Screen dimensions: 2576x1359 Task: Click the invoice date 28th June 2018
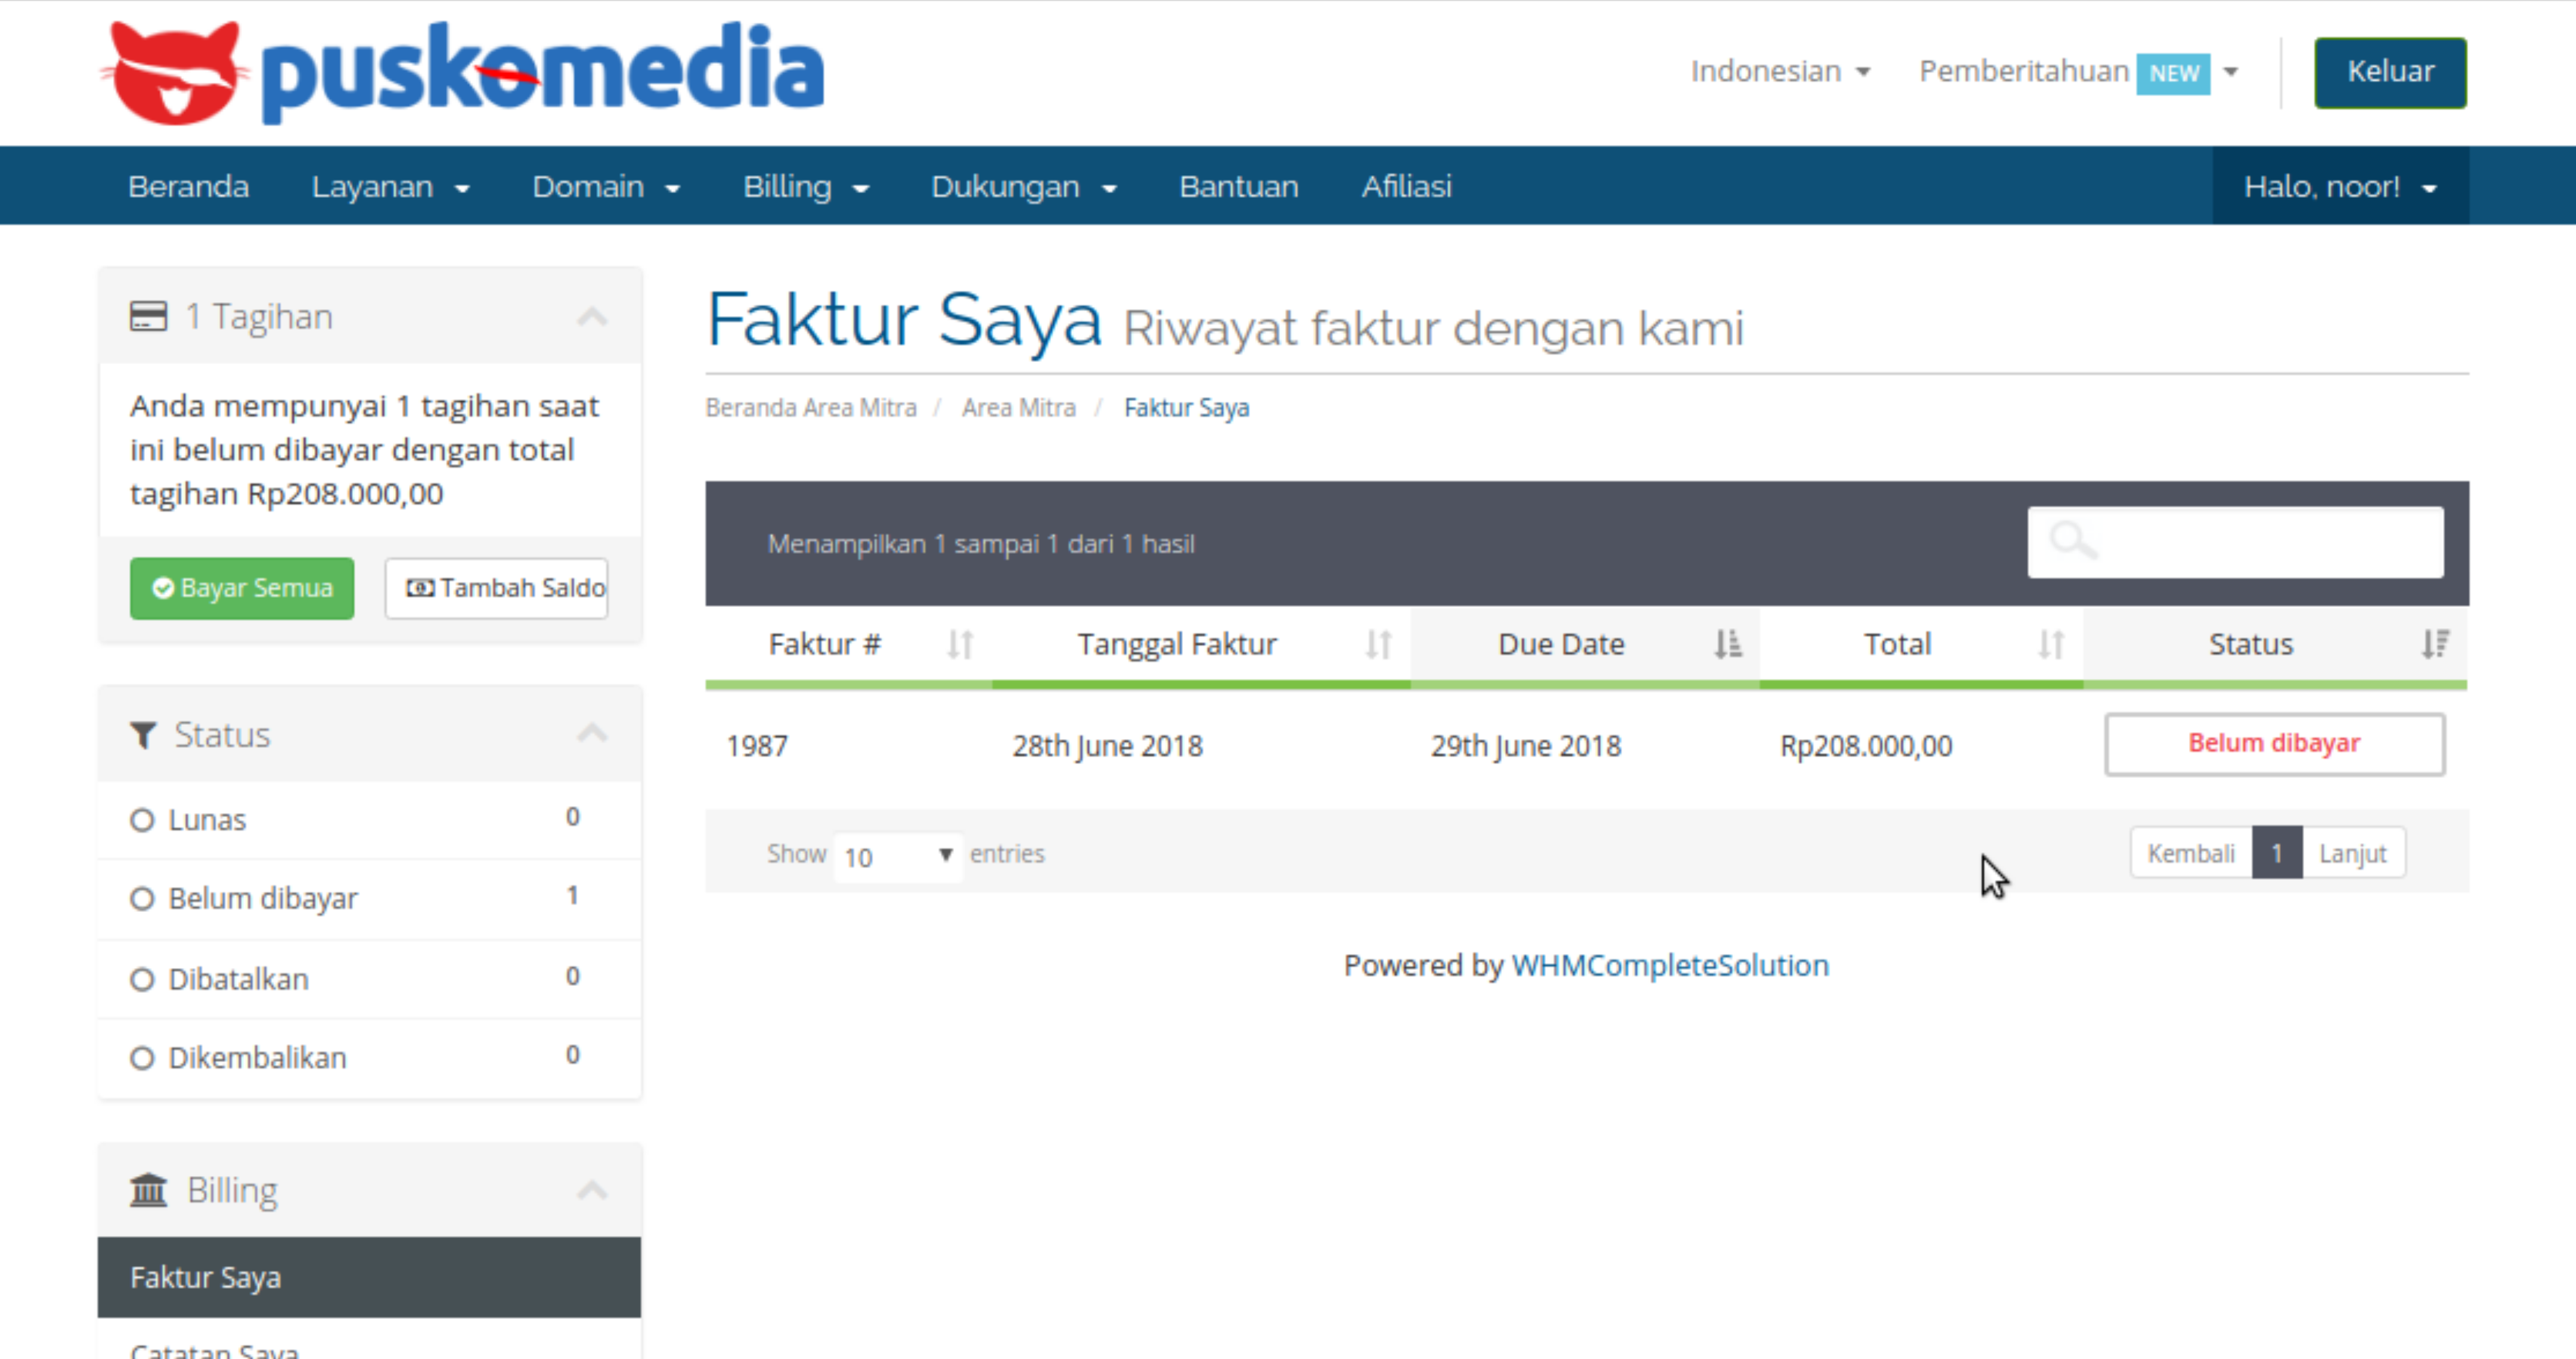(1107, 746)
